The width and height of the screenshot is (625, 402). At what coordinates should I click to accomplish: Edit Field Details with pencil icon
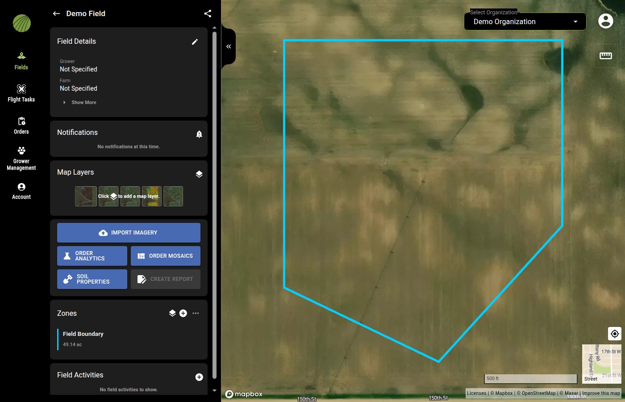[x=195, y=42]
